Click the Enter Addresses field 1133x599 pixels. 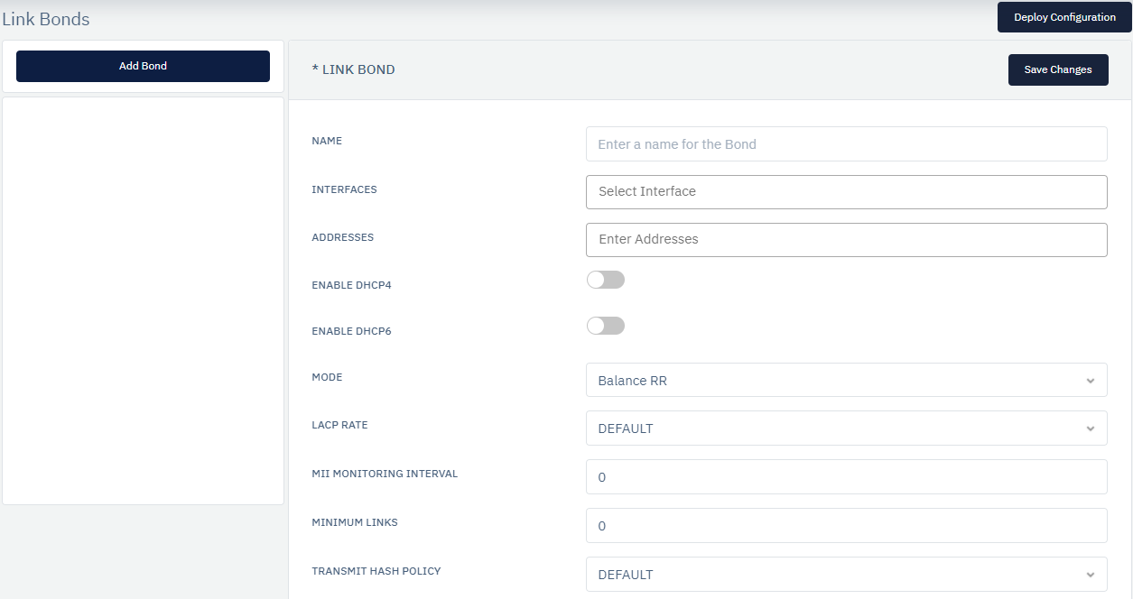click(x=846, y=239)
